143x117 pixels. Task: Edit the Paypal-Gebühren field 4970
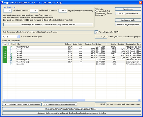tap(63, 11)
